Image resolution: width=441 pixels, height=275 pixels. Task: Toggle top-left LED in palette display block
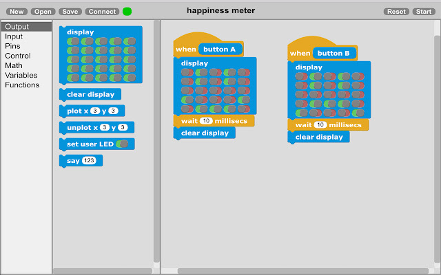[x=73, y=41]
